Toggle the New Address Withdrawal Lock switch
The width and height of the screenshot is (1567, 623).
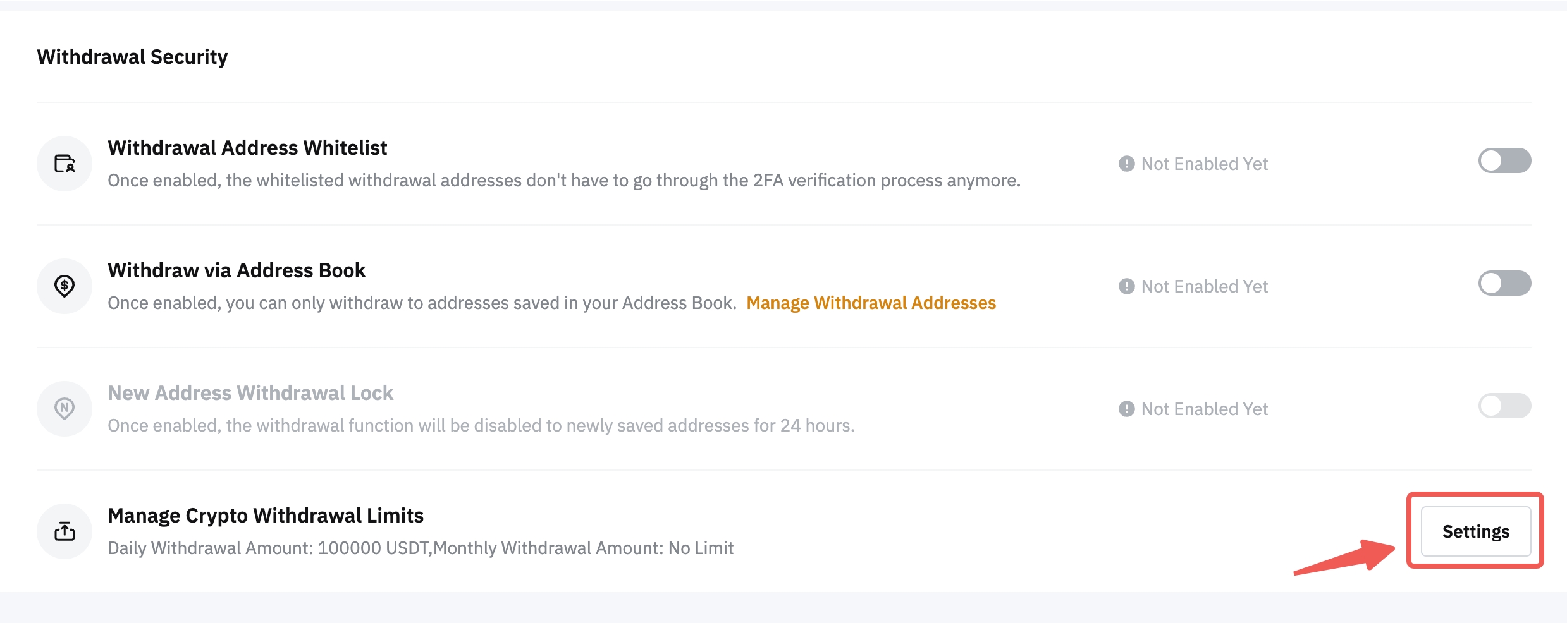pos(1504,406)
